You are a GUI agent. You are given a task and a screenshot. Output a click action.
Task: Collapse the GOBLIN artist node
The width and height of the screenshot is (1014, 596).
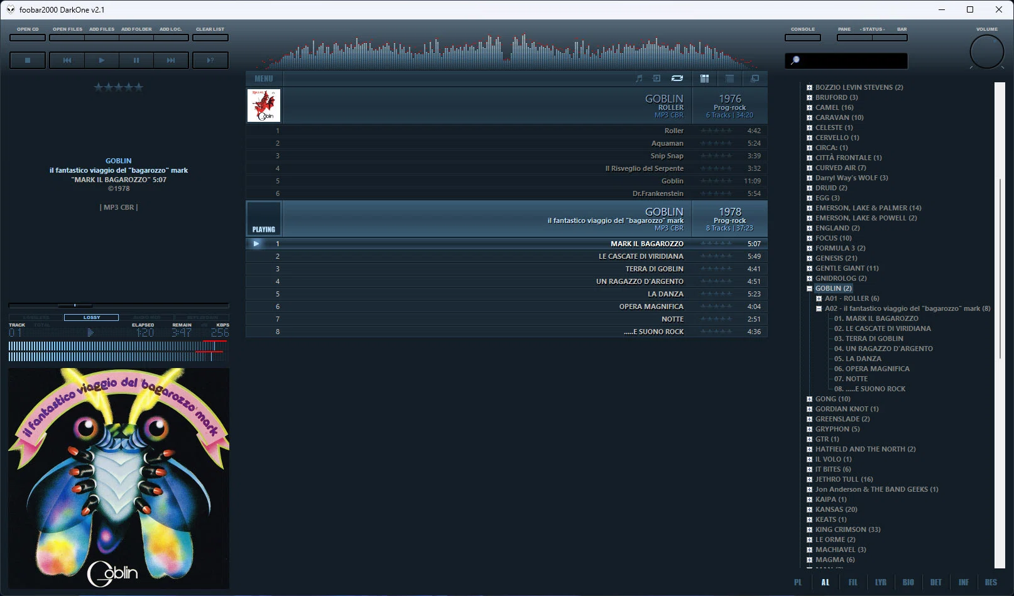810,289
